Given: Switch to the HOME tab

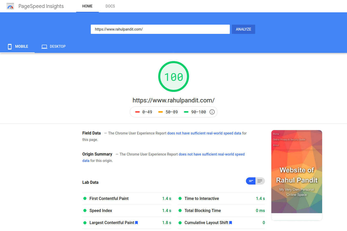Looking at the screenshot, I should coord(87,6).
